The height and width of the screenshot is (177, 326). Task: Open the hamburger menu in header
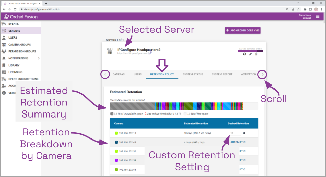click(x=318, y=16)
